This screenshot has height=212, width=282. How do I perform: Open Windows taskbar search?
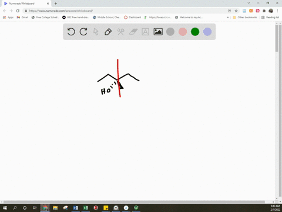coord(15,208)
